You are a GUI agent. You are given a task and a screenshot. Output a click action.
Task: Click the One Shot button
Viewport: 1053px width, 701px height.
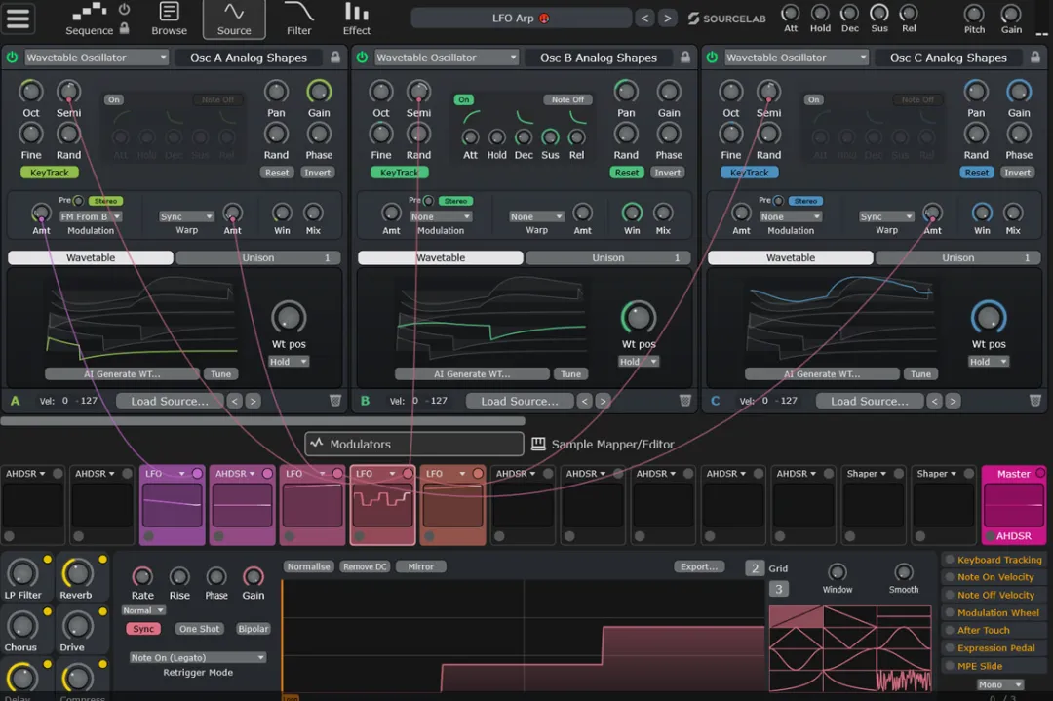[x=199, y=629]
